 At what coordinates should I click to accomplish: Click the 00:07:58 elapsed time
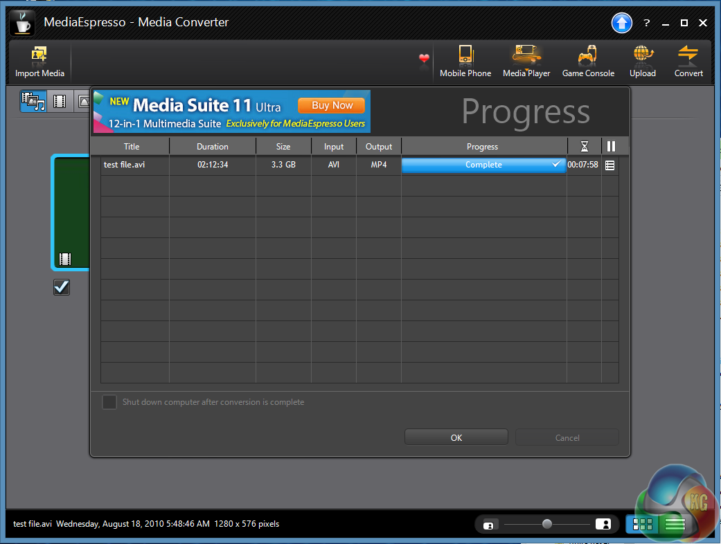[582, 165]
